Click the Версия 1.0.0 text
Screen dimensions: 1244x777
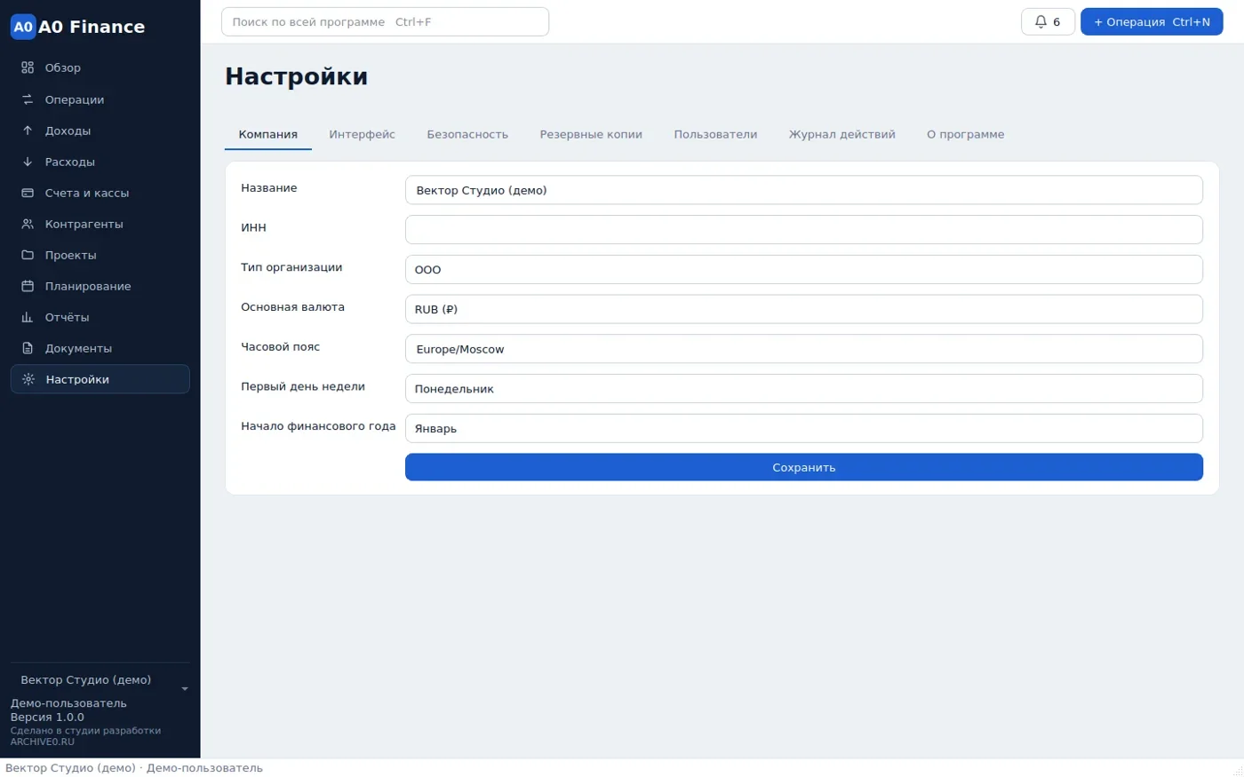click(x=47, y=717)
